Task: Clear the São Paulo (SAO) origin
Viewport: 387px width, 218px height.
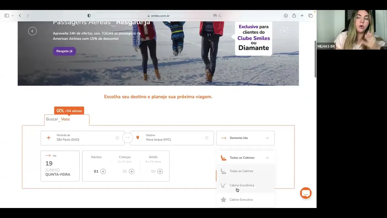Action: (x=117, y=138)
